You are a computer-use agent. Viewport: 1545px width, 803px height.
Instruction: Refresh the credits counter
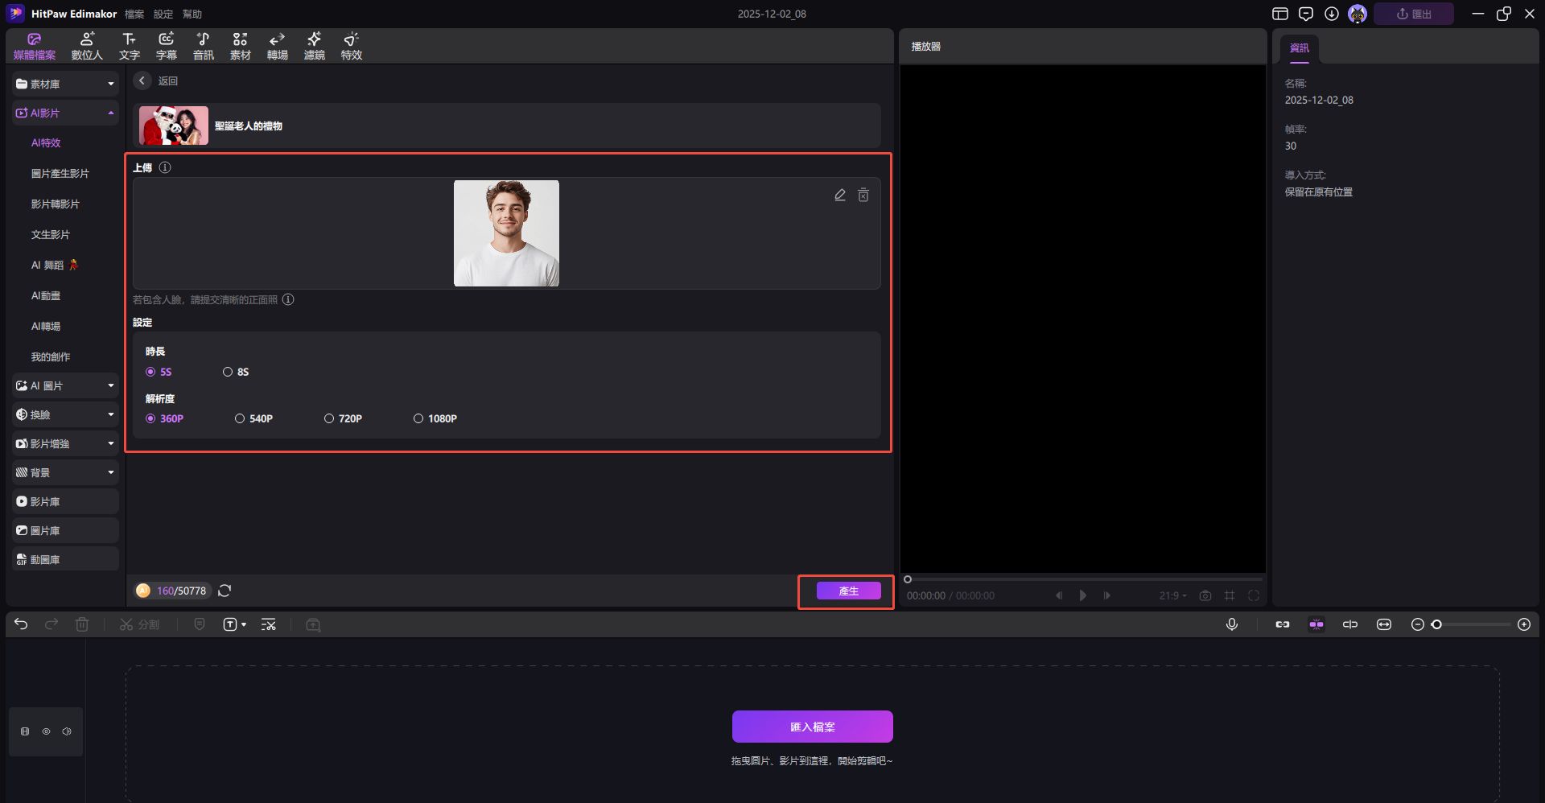click(225, 591)
